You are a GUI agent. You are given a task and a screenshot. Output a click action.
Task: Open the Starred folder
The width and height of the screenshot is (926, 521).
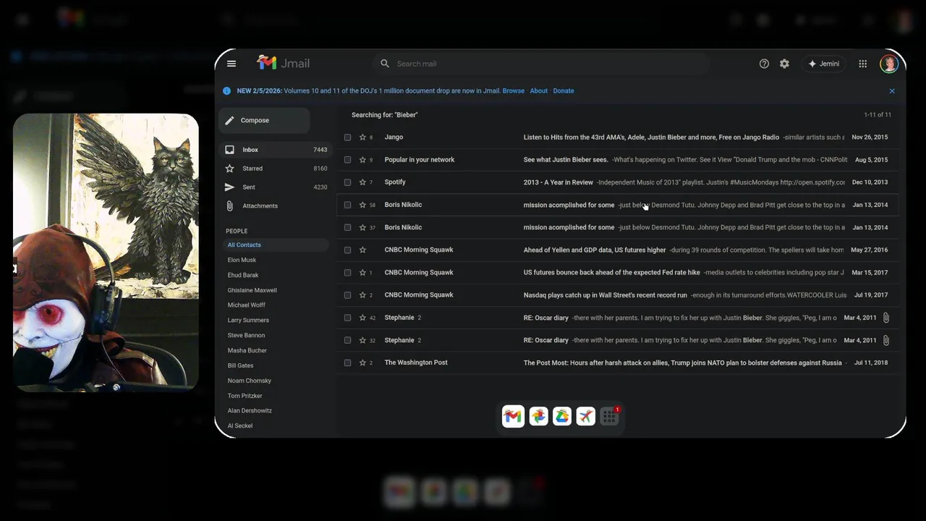[274, 169]
